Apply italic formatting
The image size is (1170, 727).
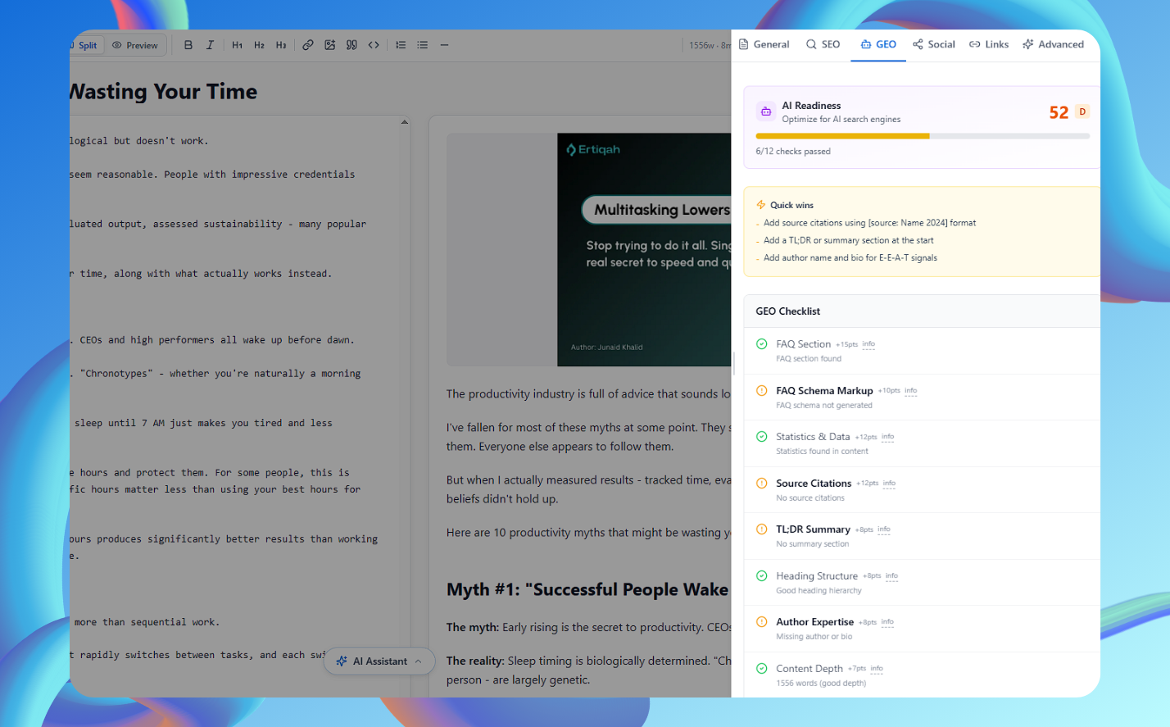click(210, 45)
